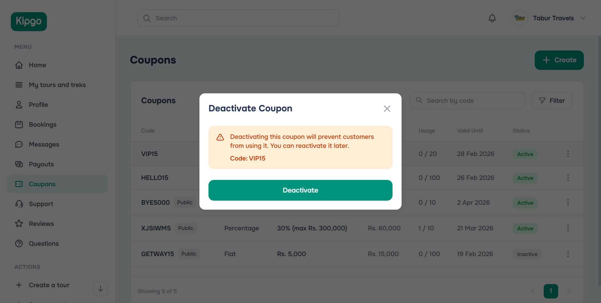Open Messages in the sidebar
Image resolution: width=601 pixels, height=303 pixels.
(x=44, y=144)
